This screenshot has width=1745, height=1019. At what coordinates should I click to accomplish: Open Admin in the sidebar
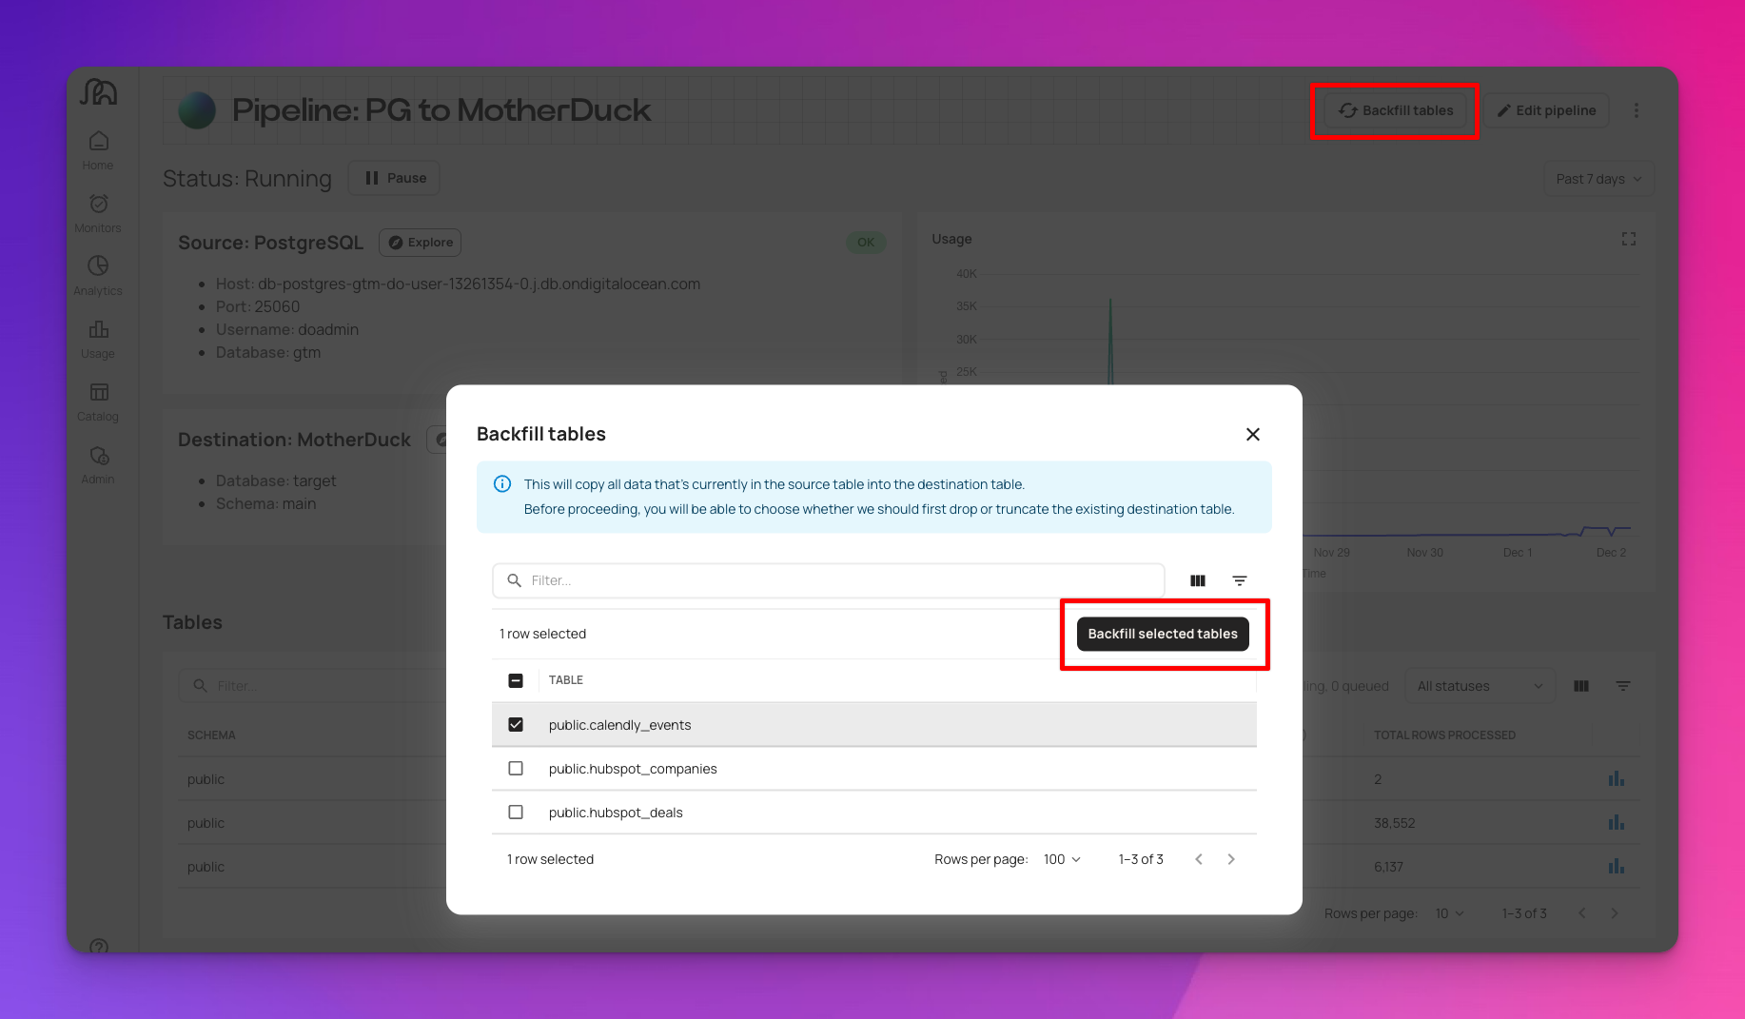[x=98, y=464]
